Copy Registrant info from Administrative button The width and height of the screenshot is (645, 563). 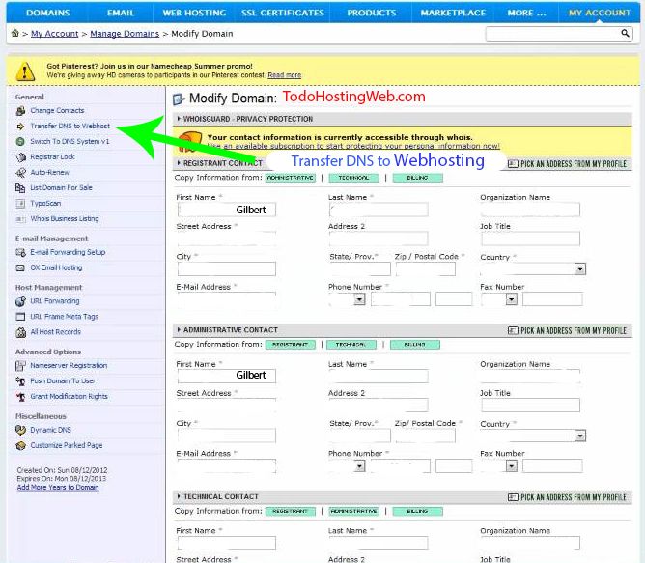pos(291,178)
